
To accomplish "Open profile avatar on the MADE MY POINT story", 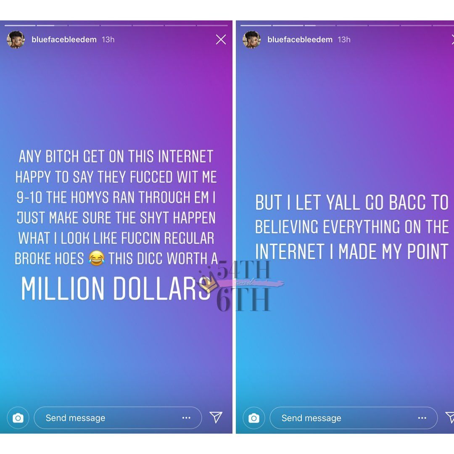I will (x=252, y=40).
